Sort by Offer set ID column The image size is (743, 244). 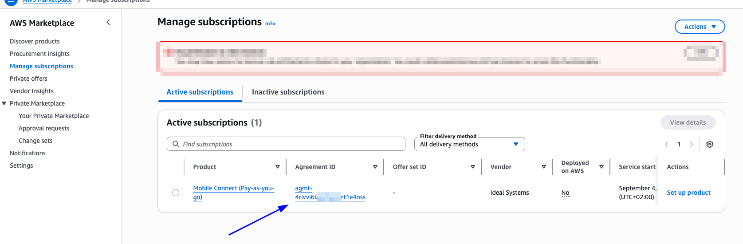(473, 167)
